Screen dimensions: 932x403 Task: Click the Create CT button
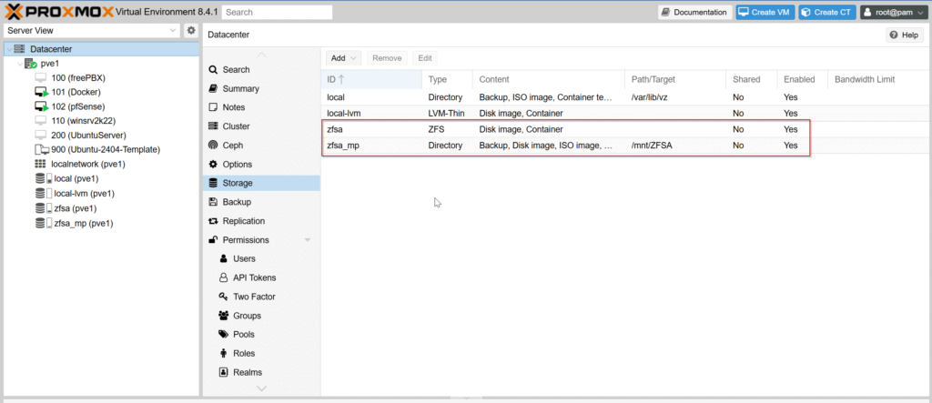click(827, 12)
